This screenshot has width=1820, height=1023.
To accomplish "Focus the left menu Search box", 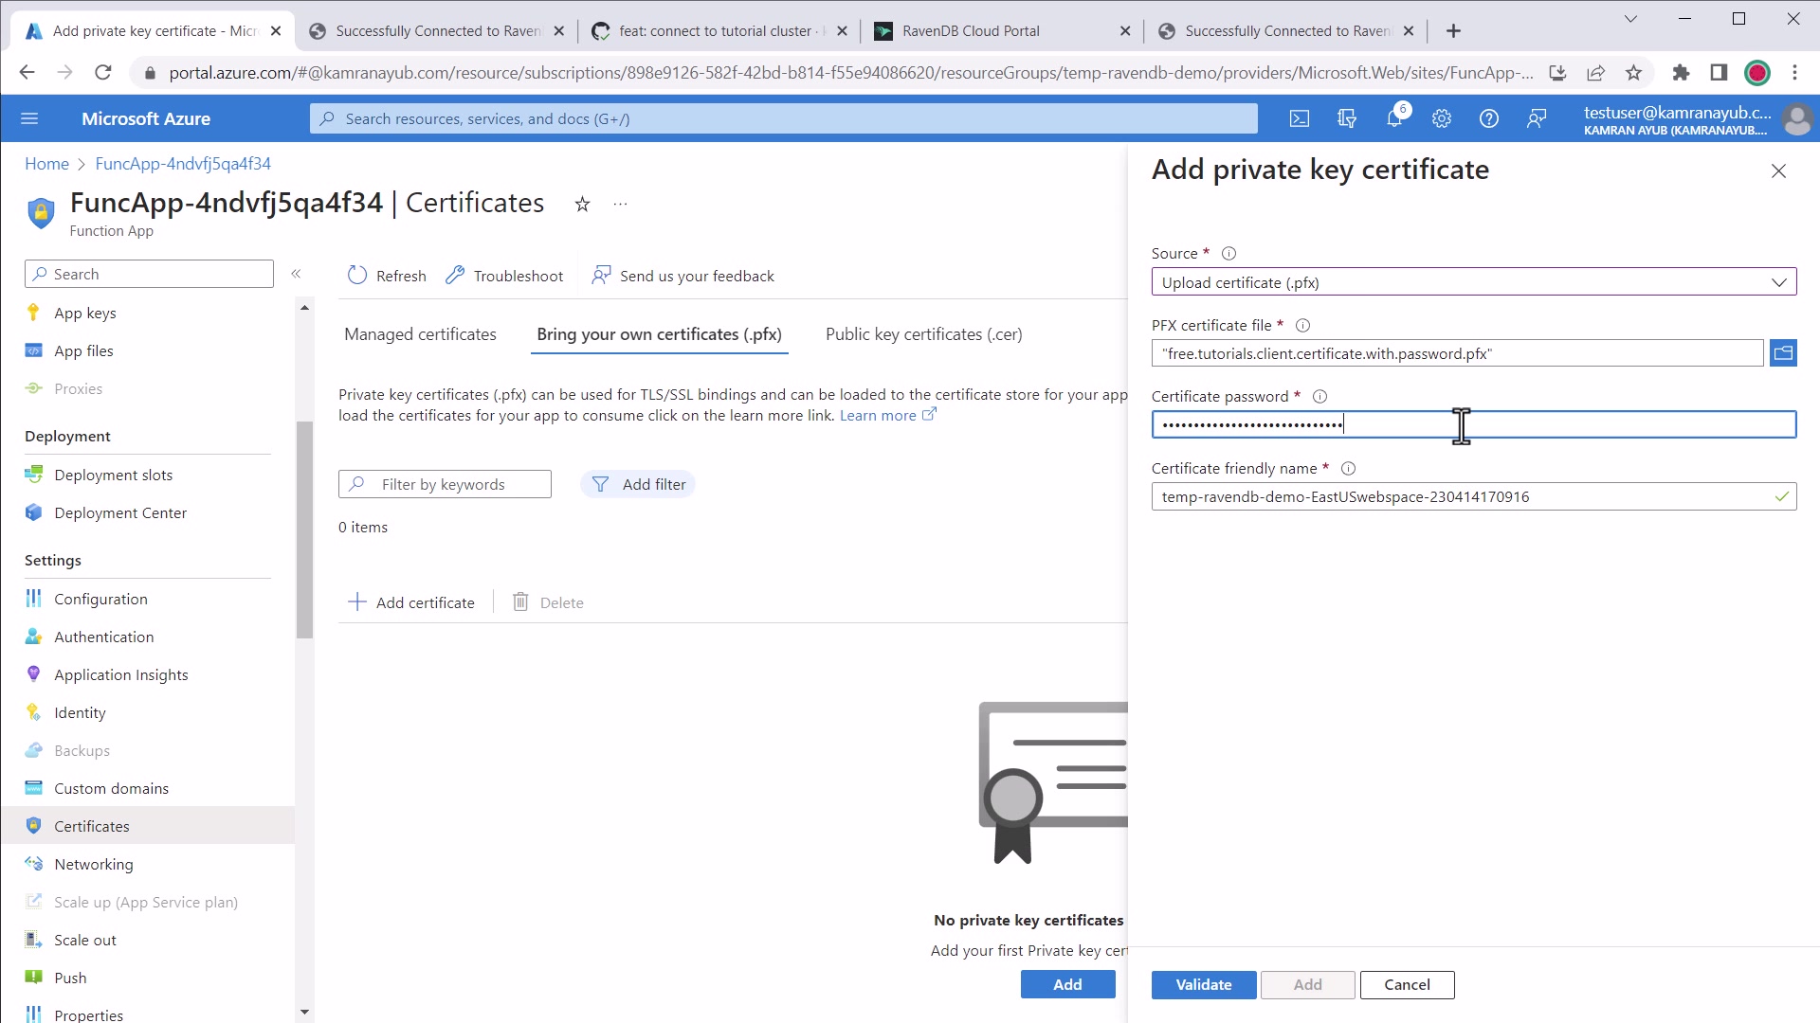I will coord(149,274).
